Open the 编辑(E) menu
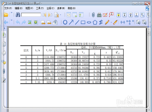The image size is (152, 112). click(x=19, y=8)
